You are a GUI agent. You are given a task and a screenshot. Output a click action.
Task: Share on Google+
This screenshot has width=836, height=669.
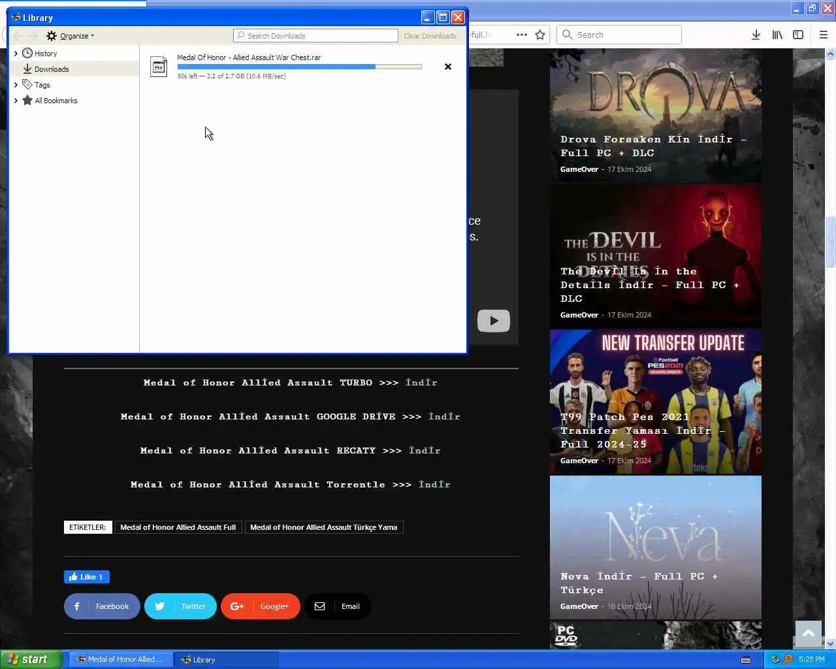(x=261, y=606)
